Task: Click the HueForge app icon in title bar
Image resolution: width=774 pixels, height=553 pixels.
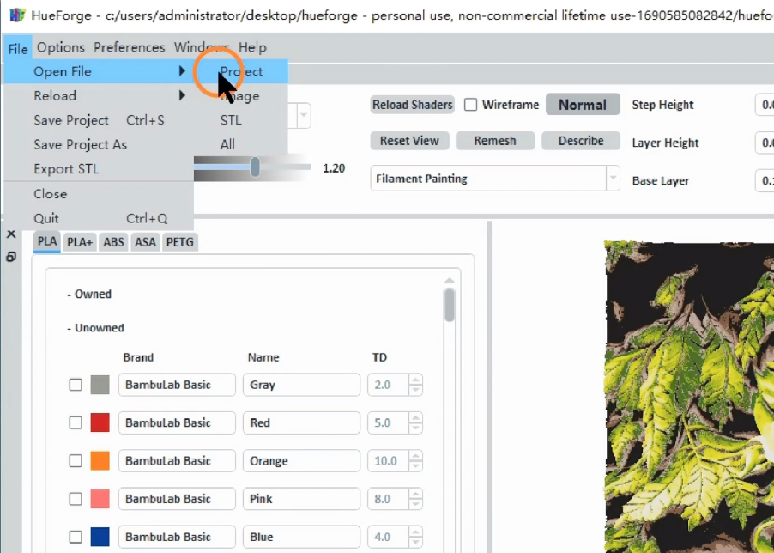Action: (x=15, y=15)
